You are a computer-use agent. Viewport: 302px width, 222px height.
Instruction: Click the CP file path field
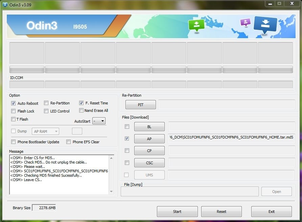tap(232, 150)
